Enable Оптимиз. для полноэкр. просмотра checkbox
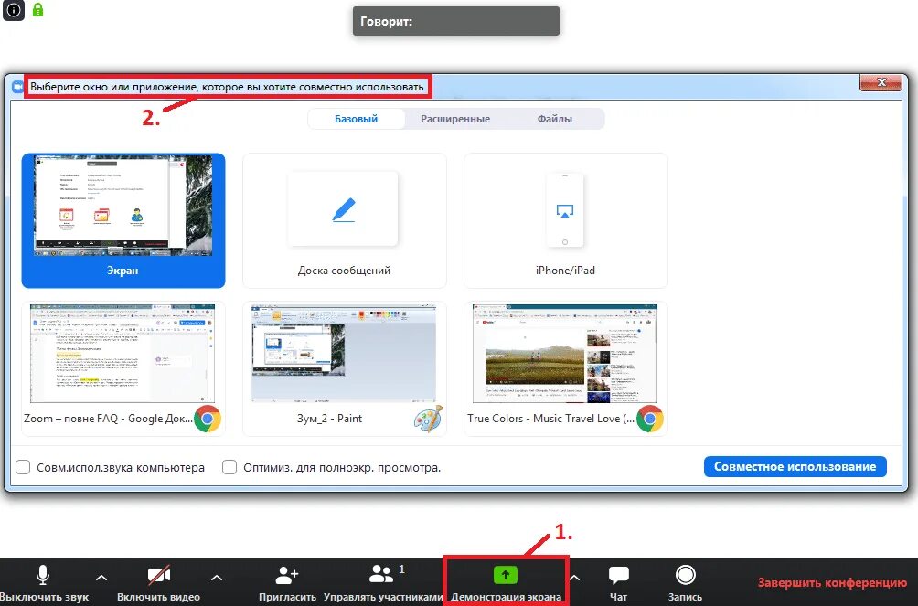 coord(229,467)
